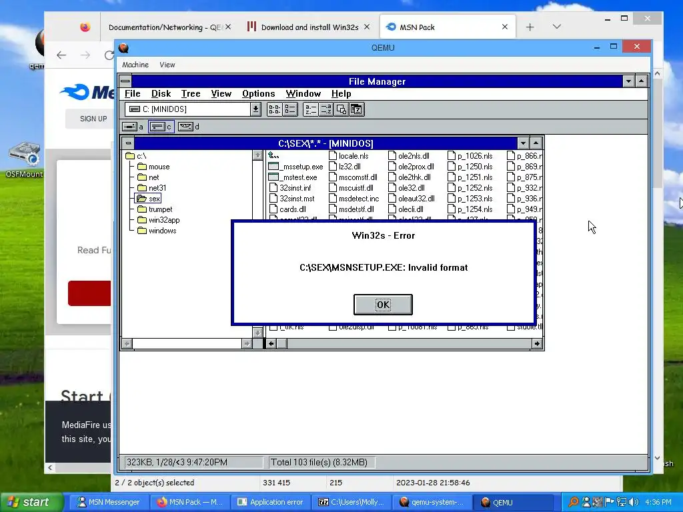The width and height of the screenshot is (683, 512).
Task: Click the sort by name toolbar icon
Action: coord(310,109)
